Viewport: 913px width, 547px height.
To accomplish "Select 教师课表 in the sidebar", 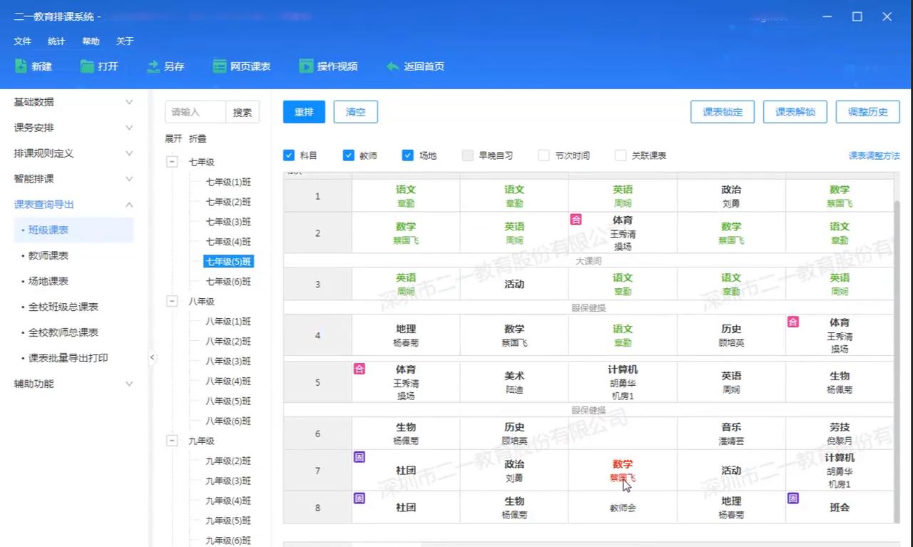I will click(x=49, y=255).
